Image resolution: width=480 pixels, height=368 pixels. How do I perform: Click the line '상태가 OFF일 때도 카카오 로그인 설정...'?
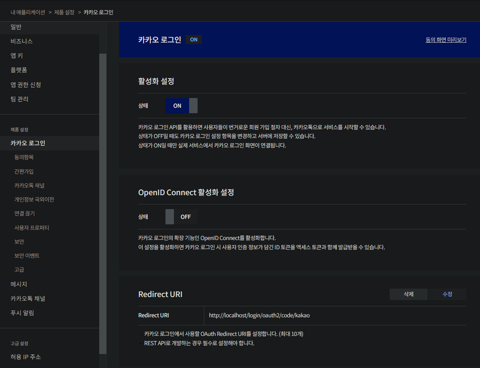(x=227, y=136)
